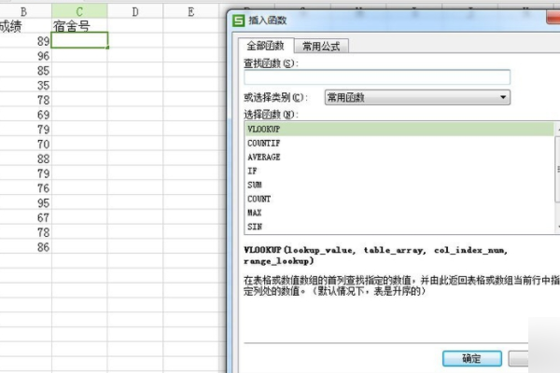Select column C header
Screen dimensions: 560x373
[x=79, y=11]
